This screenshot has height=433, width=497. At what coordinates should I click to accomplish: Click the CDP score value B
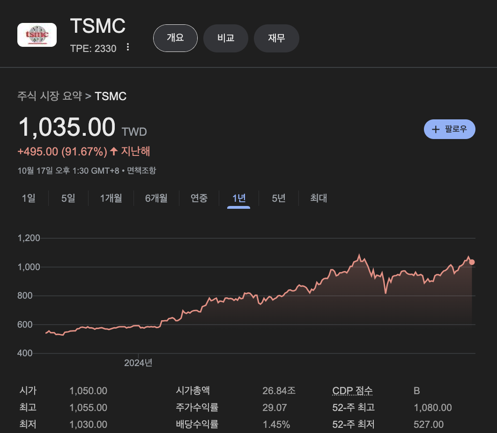417,390
